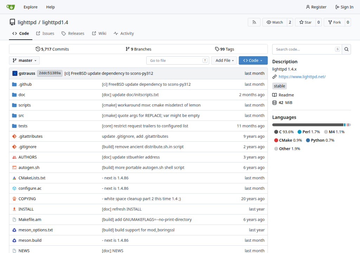360x253 pixels.
Task: Open the lighttpd1.4 repository name link
Action: [x=55, y=22]
